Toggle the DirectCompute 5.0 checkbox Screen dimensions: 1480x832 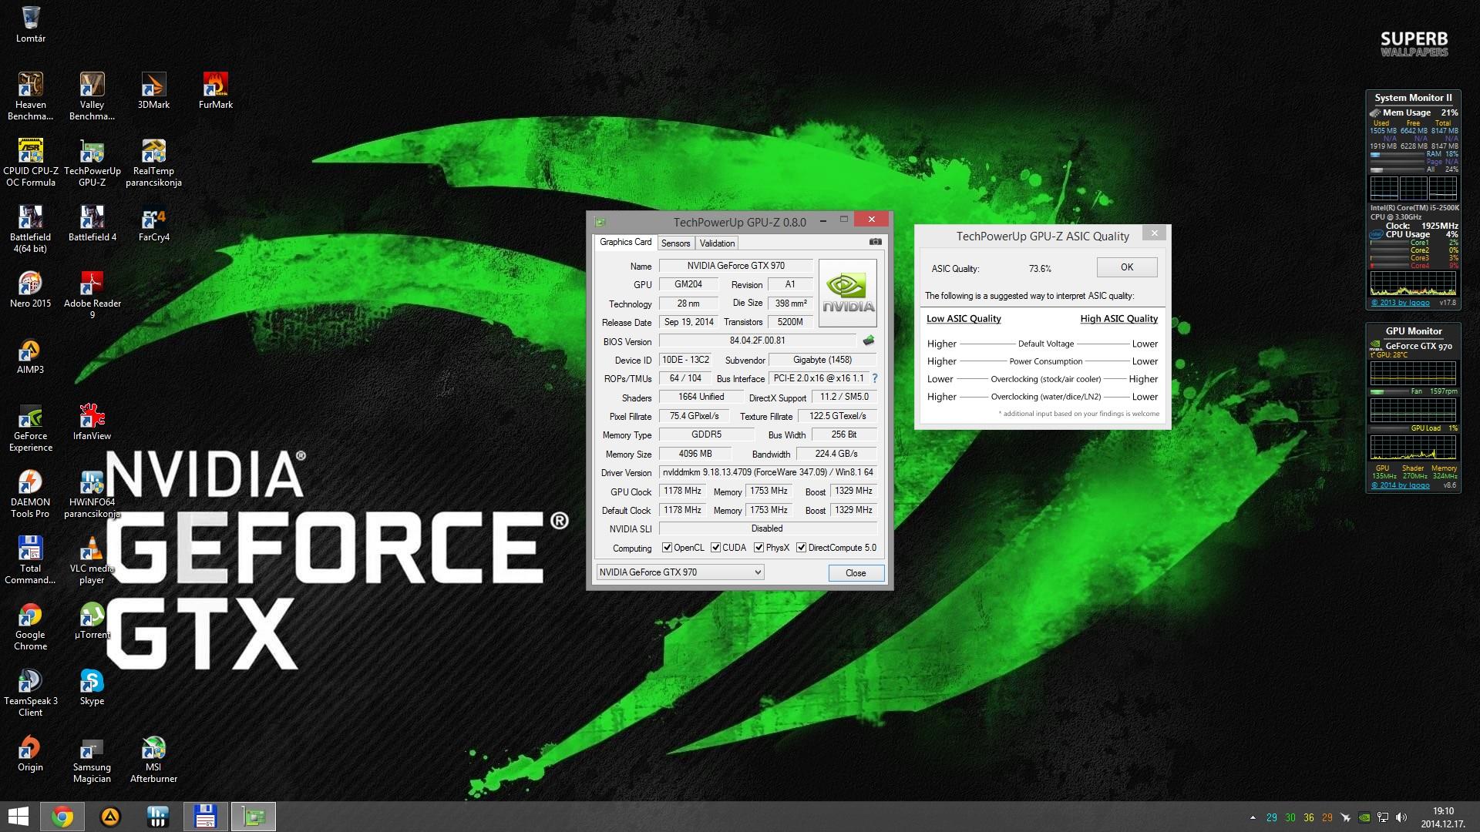(801, 548)
